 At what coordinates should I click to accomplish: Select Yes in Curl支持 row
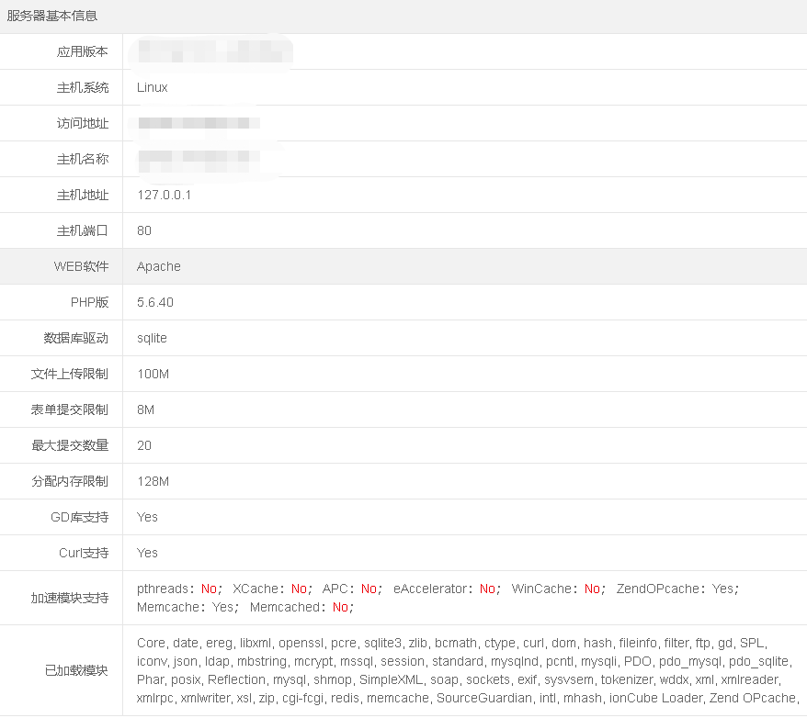[x=147, y=553]
